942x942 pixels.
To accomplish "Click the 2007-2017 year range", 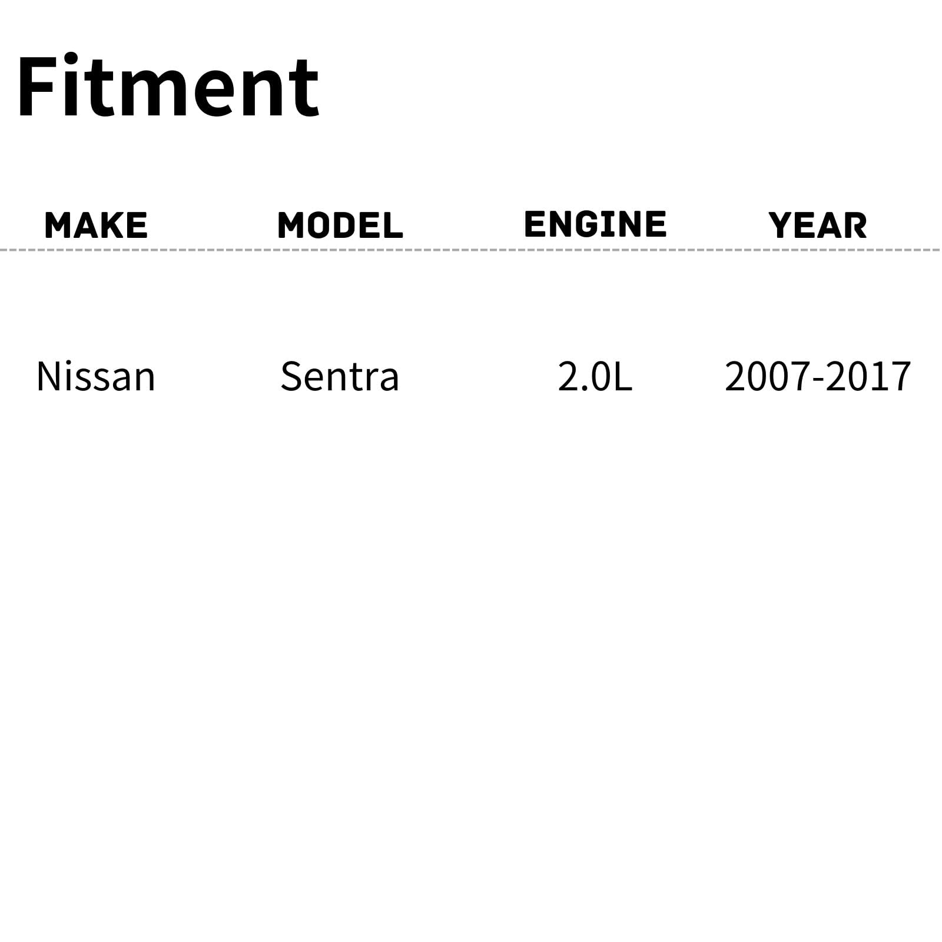I will [817, 376].
